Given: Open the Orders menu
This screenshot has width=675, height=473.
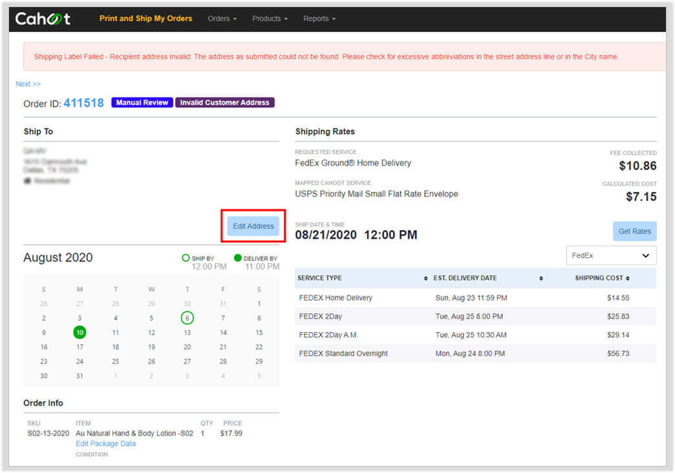Looking at the screenshot, I should 222,19.
